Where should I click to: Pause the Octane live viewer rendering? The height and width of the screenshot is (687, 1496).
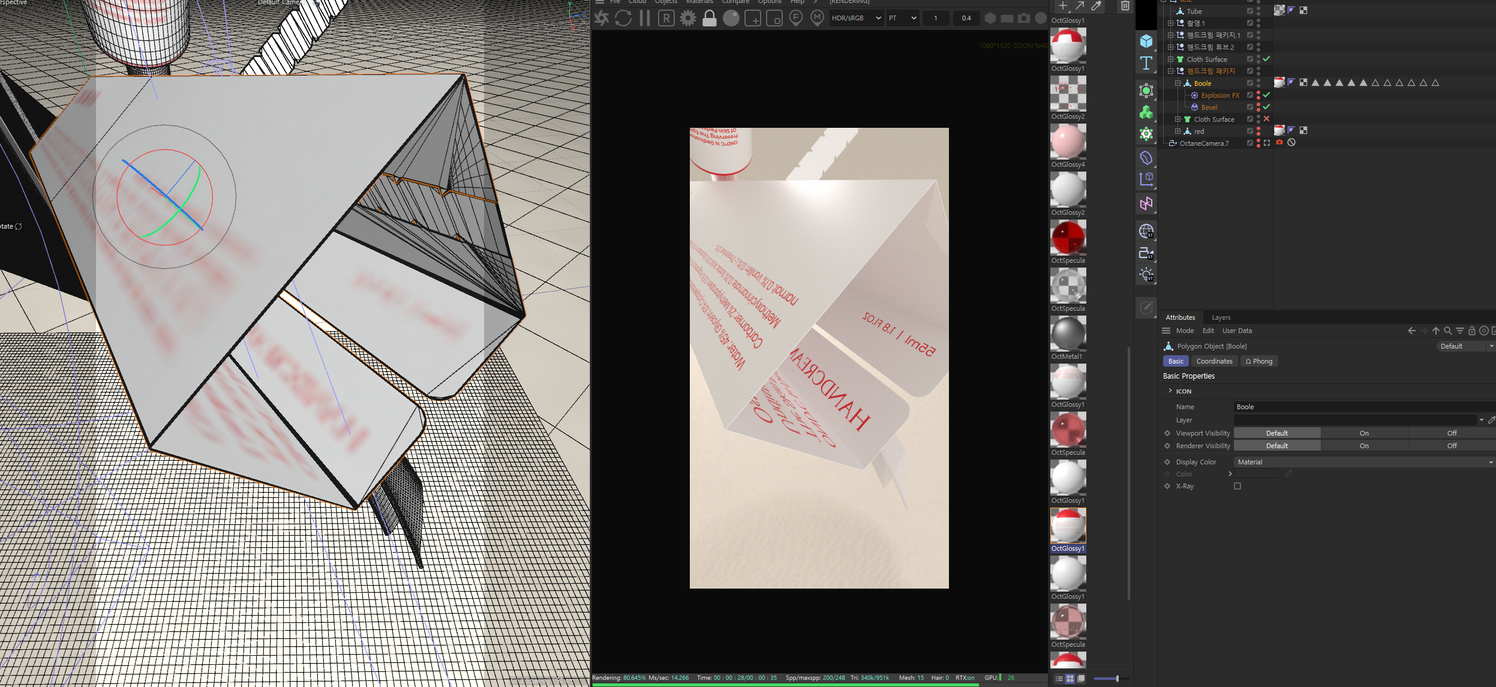coord(645,18)
